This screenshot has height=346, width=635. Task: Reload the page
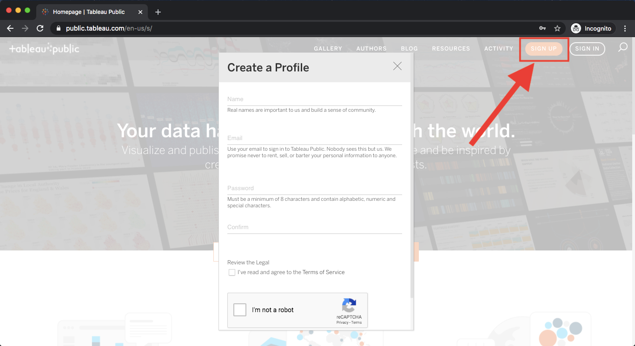click(40, 28)
